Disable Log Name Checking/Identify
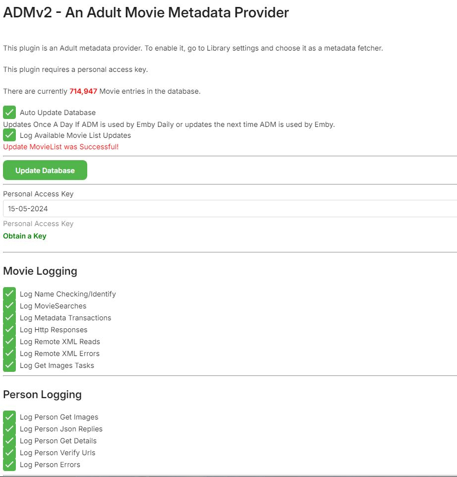The image size is (457, 477). [9, 294]
